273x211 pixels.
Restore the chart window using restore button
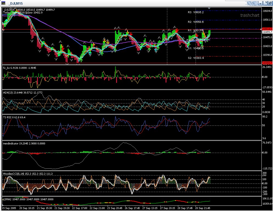click(x=266, y=3)
